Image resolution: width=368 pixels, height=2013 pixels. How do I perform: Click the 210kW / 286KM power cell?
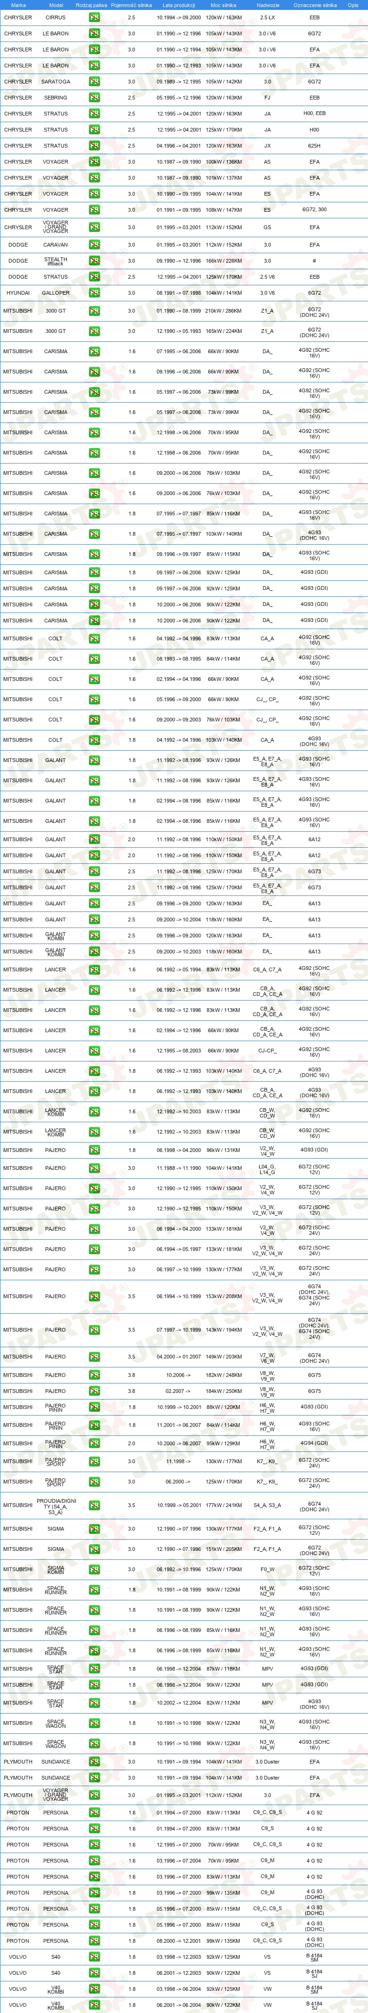[x=224, y=311]
